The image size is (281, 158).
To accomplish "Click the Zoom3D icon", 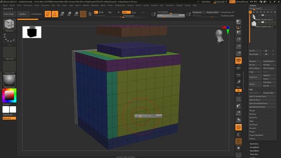I will (x=238, y=113).
